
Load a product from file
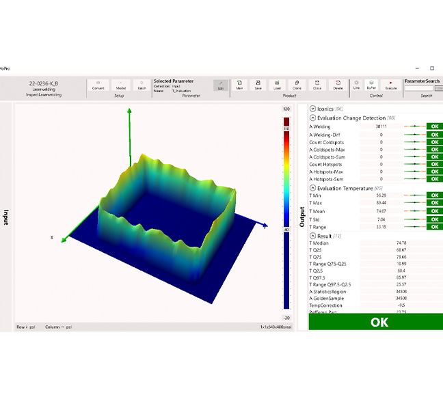[277, 85]
